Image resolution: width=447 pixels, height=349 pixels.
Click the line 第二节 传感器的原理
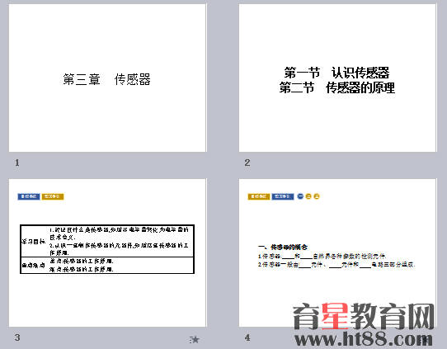point(337,87)
